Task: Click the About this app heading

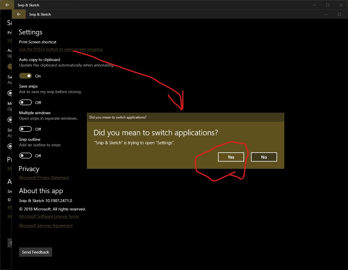Action: tap(41, 191)
